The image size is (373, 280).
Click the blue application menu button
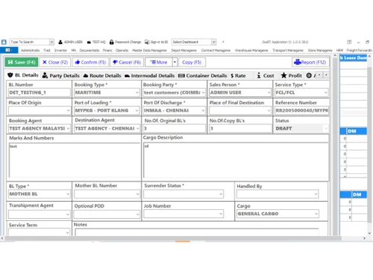pyautogui.click(x=9, y=50)
